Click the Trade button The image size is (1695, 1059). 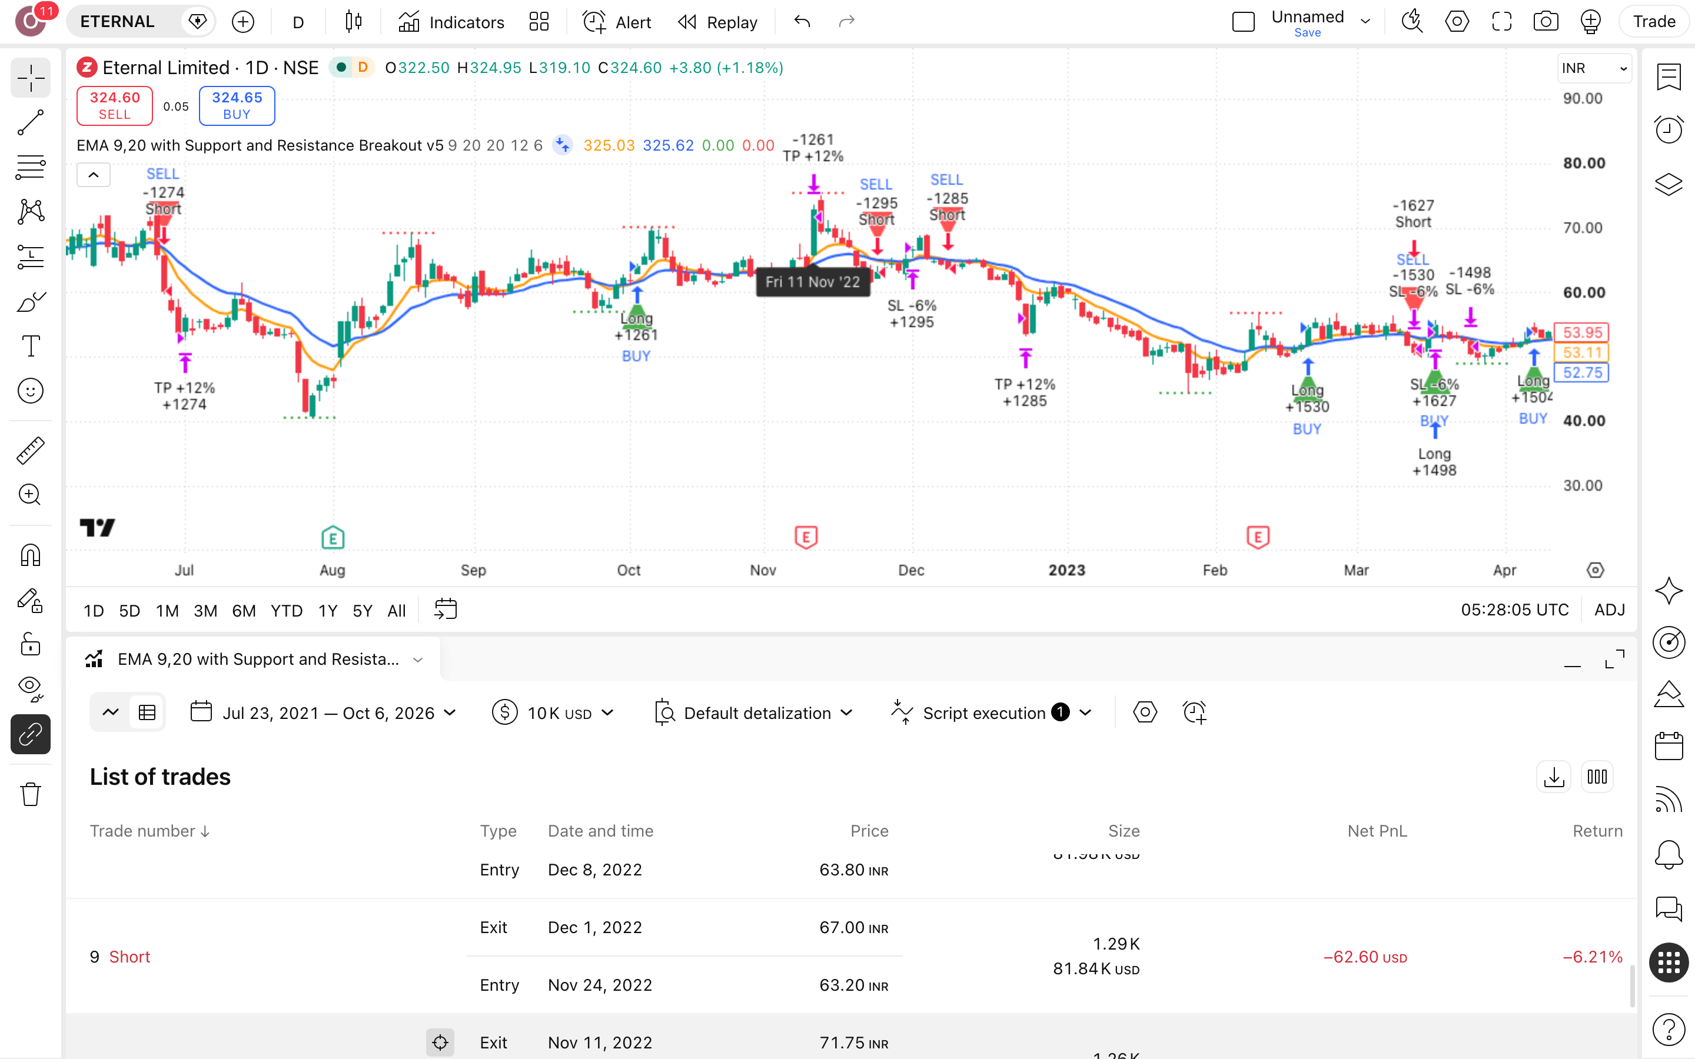pos(1654,22)
